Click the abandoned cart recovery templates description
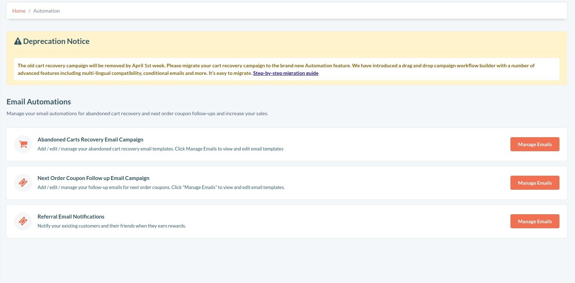The image size is (575, 283). pos(160,149)
